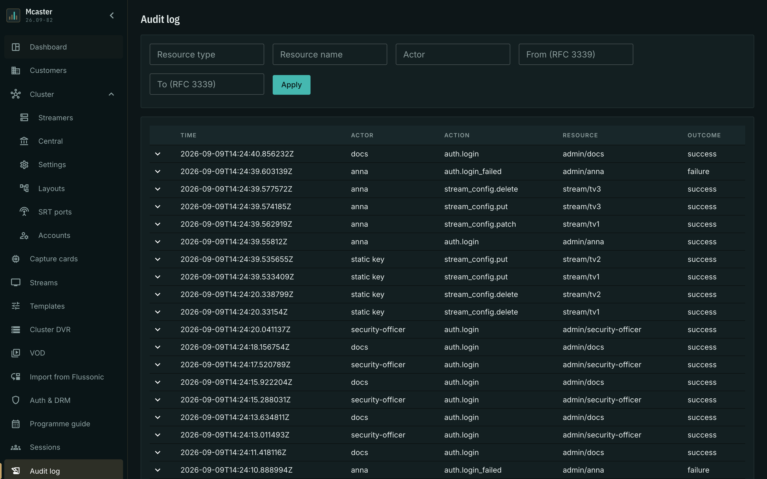
Task: Click timestamp 2026-09-09T14:24:13.011493Z
Action: tap(235, 435)
